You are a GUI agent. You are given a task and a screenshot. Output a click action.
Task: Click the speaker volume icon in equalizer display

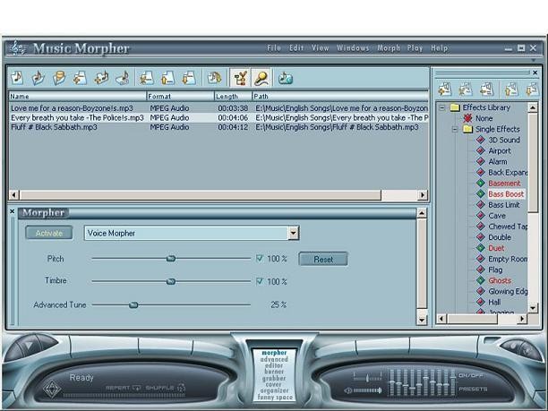click(x=347, y=390)
